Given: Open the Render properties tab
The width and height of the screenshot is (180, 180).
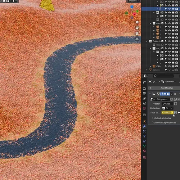Looking at the screenshot, I should pos(144,89).
